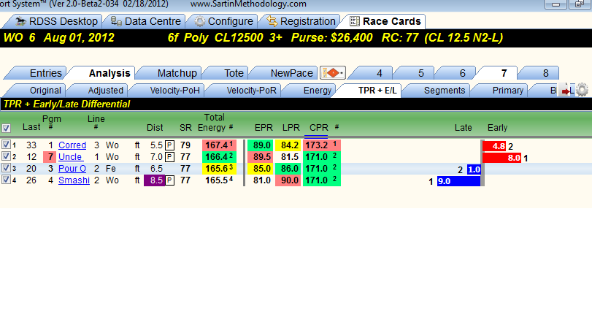Sort by Total Energy column header
The width and height of the screenshot is (592, 336).
212,123
